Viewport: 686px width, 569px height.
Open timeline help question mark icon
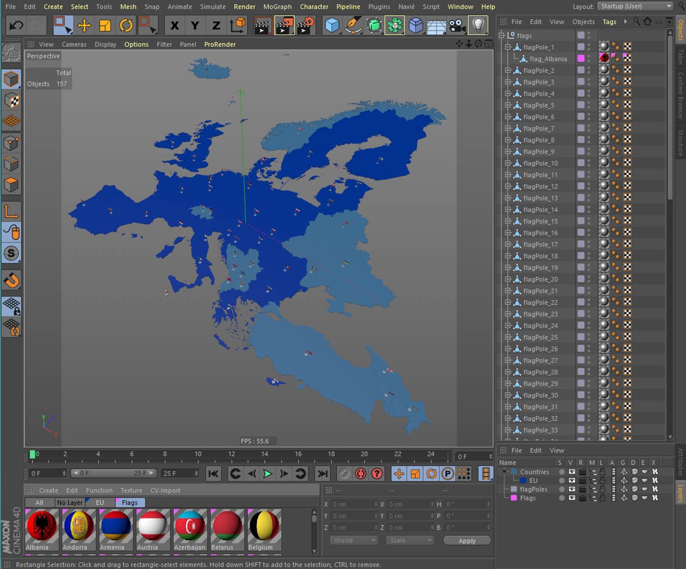click(377, 474)
